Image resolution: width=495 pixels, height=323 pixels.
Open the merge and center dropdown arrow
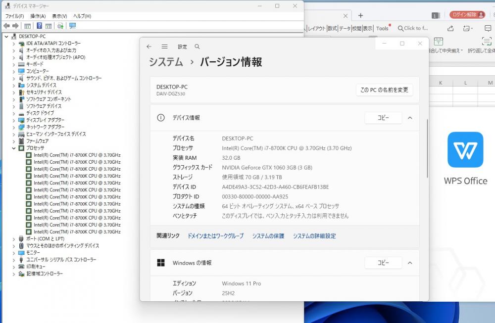click(x=461, y=50)
